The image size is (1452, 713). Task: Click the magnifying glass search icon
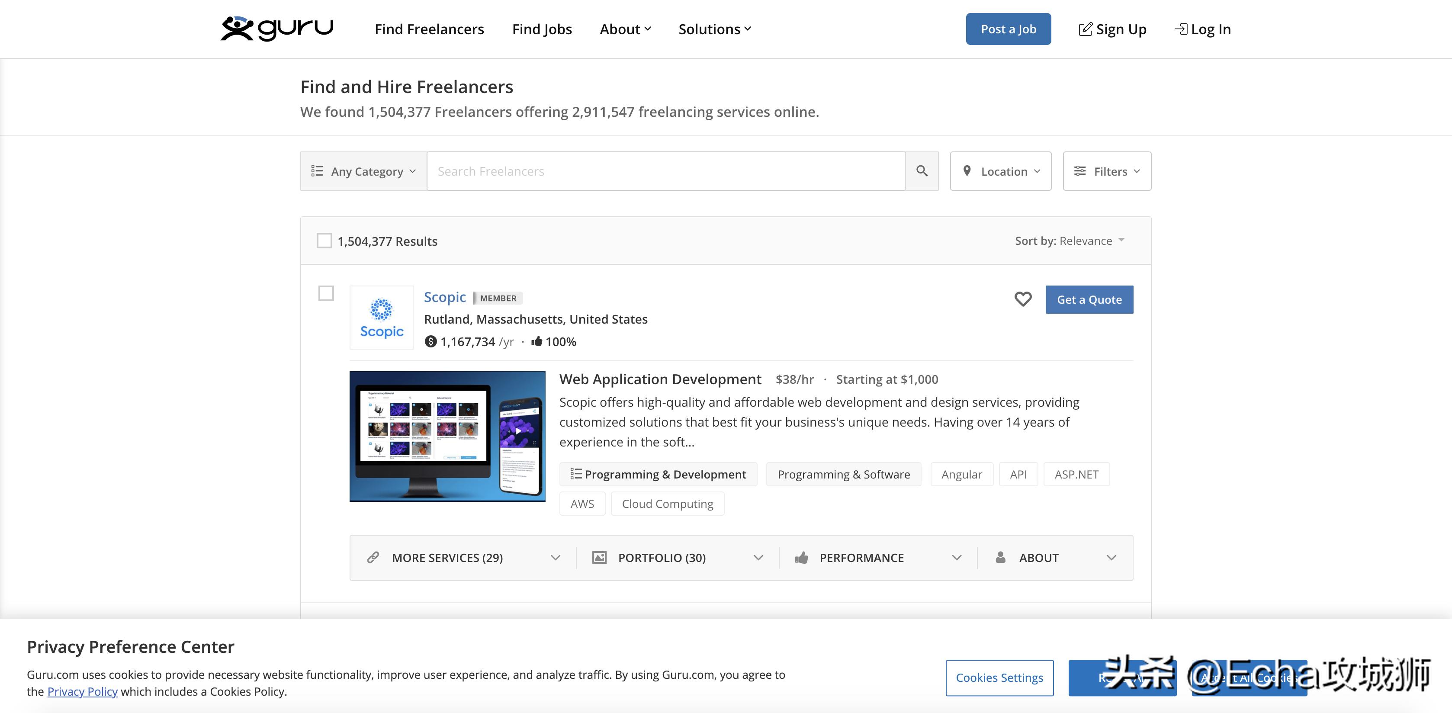point(922,171)
